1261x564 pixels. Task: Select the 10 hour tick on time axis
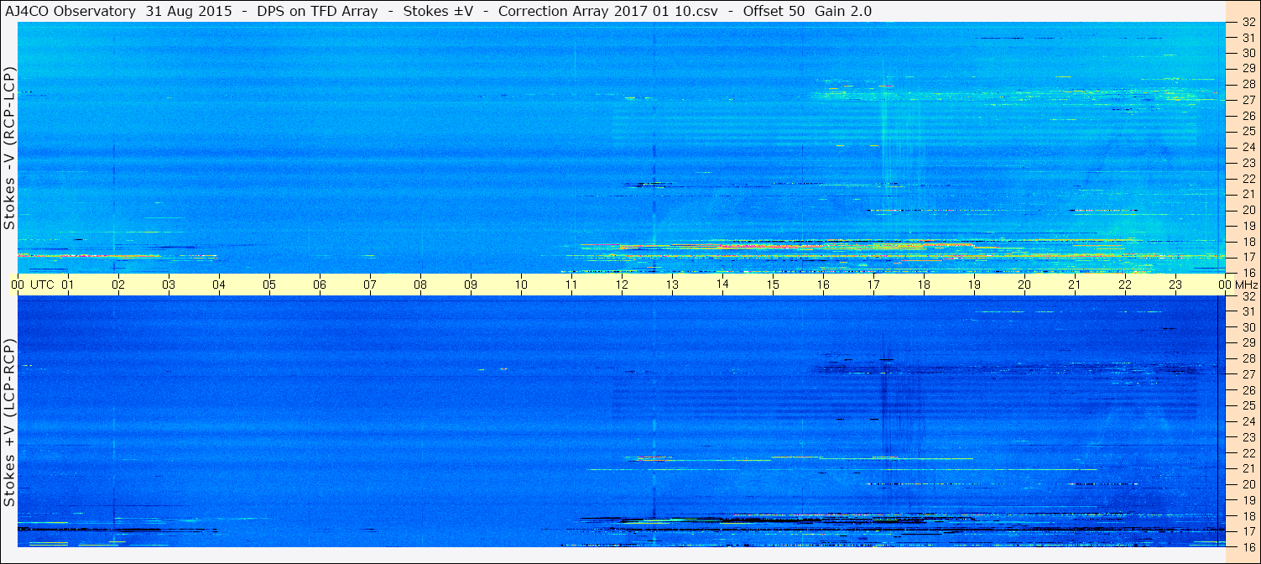(x=521, y=285)
